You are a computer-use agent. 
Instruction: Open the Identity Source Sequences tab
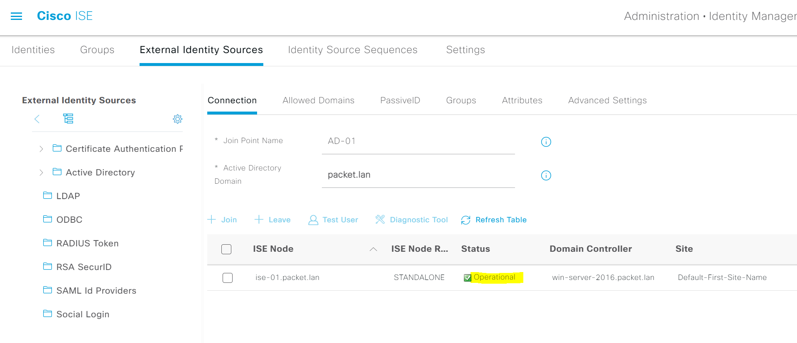point(352,50)
